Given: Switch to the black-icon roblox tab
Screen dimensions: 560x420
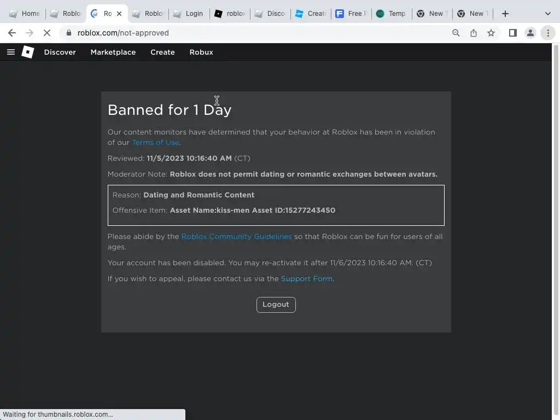Looking at the screenshot, I should (x=230, y=14).
